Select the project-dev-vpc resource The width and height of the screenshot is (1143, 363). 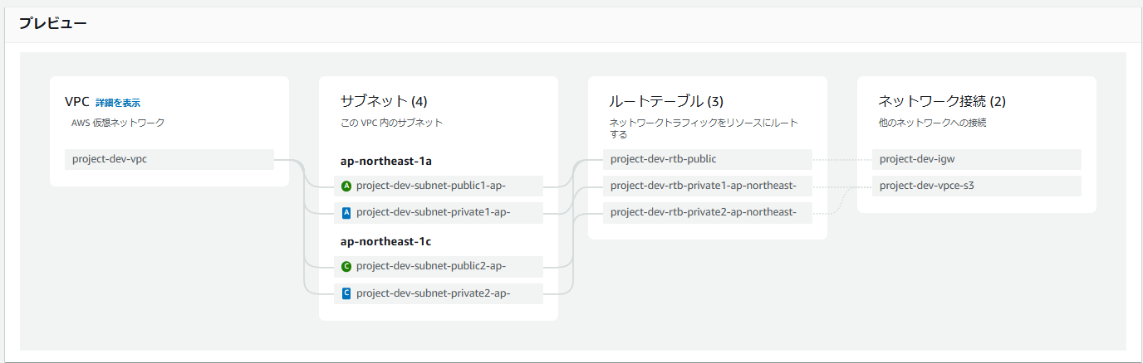[110, 159]
